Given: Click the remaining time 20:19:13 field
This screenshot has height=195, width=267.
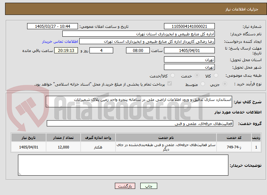Looking at the screenshot, I should tap(66, 50).
